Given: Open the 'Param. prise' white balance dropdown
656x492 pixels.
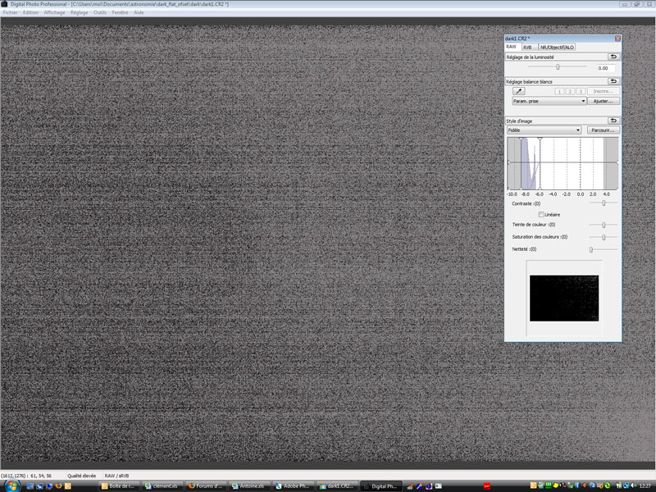Looking at the screenshot, I should (x=549, y=101).
